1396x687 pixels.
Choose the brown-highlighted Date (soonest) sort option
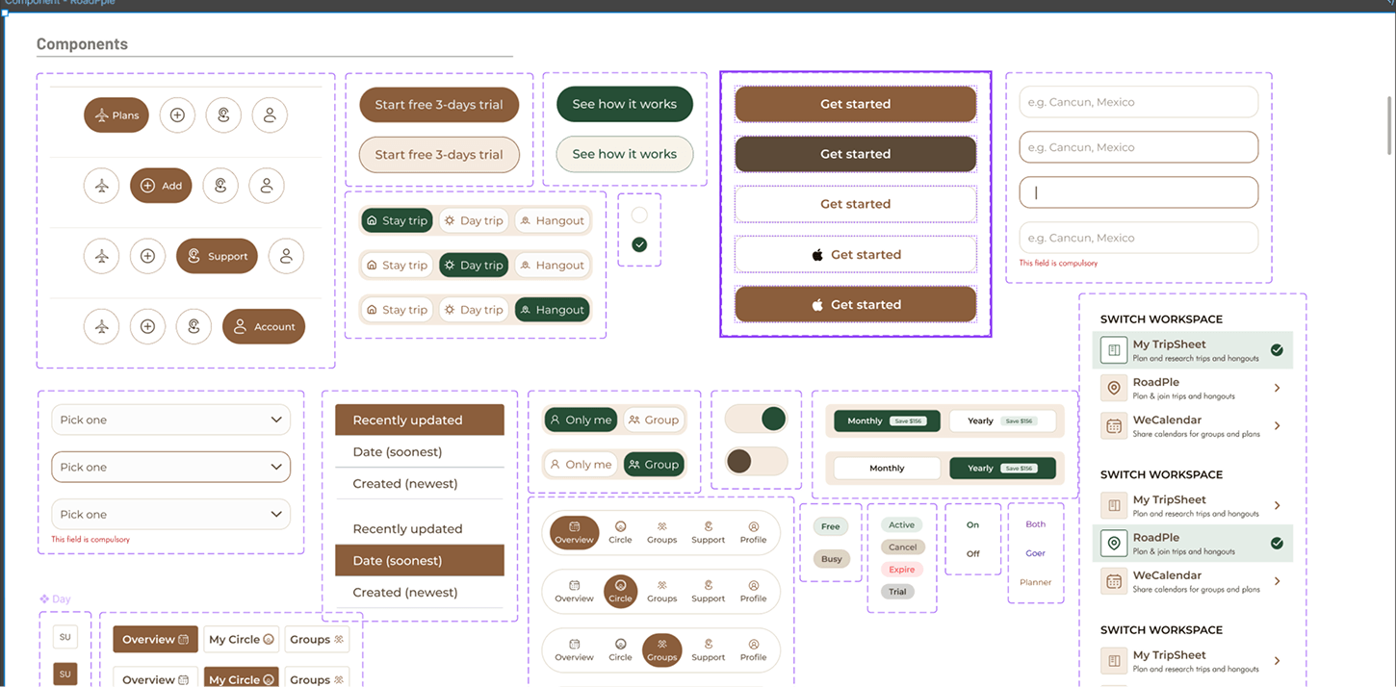click(420, 560)
